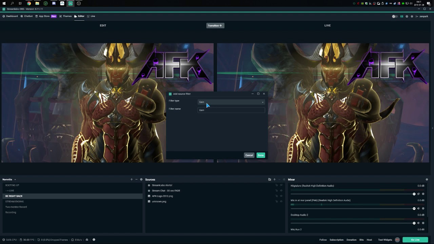Open the app settings gear in top bar
This screenshot has width=434, height=244.
(412, 16)
